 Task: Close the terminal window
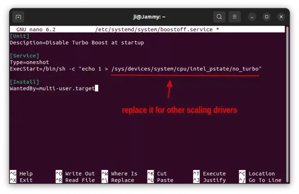tap(281, 17)
